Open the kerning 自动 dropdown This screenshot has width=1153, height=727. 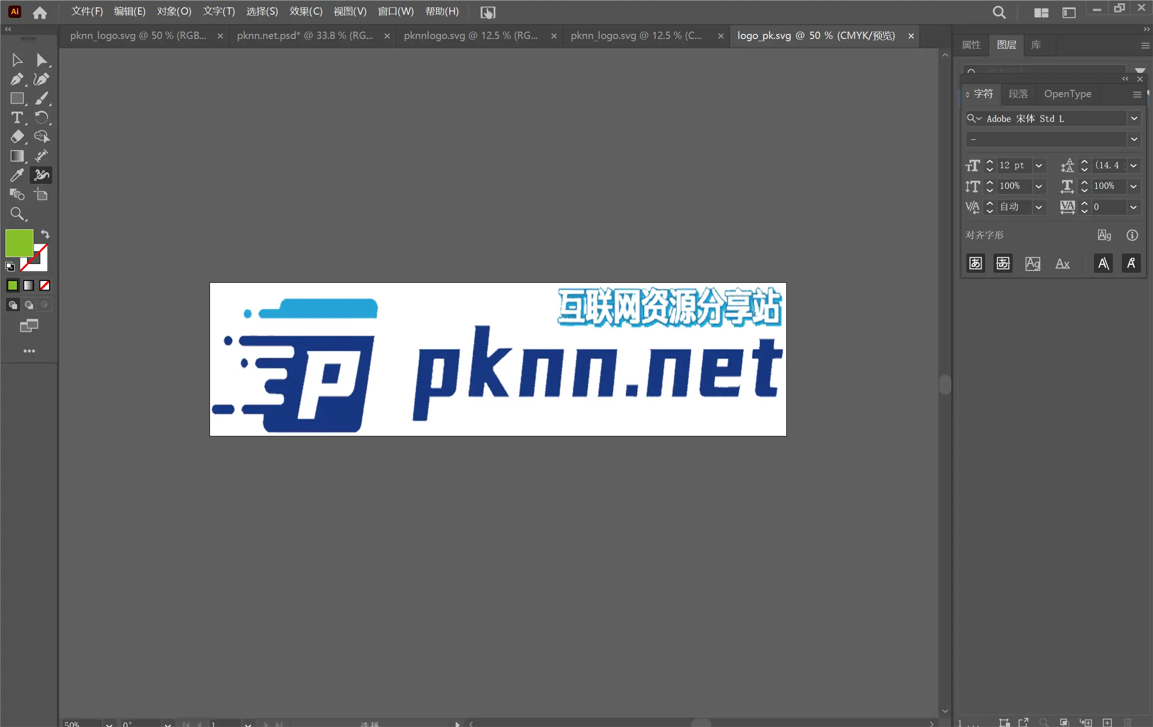1038,207
